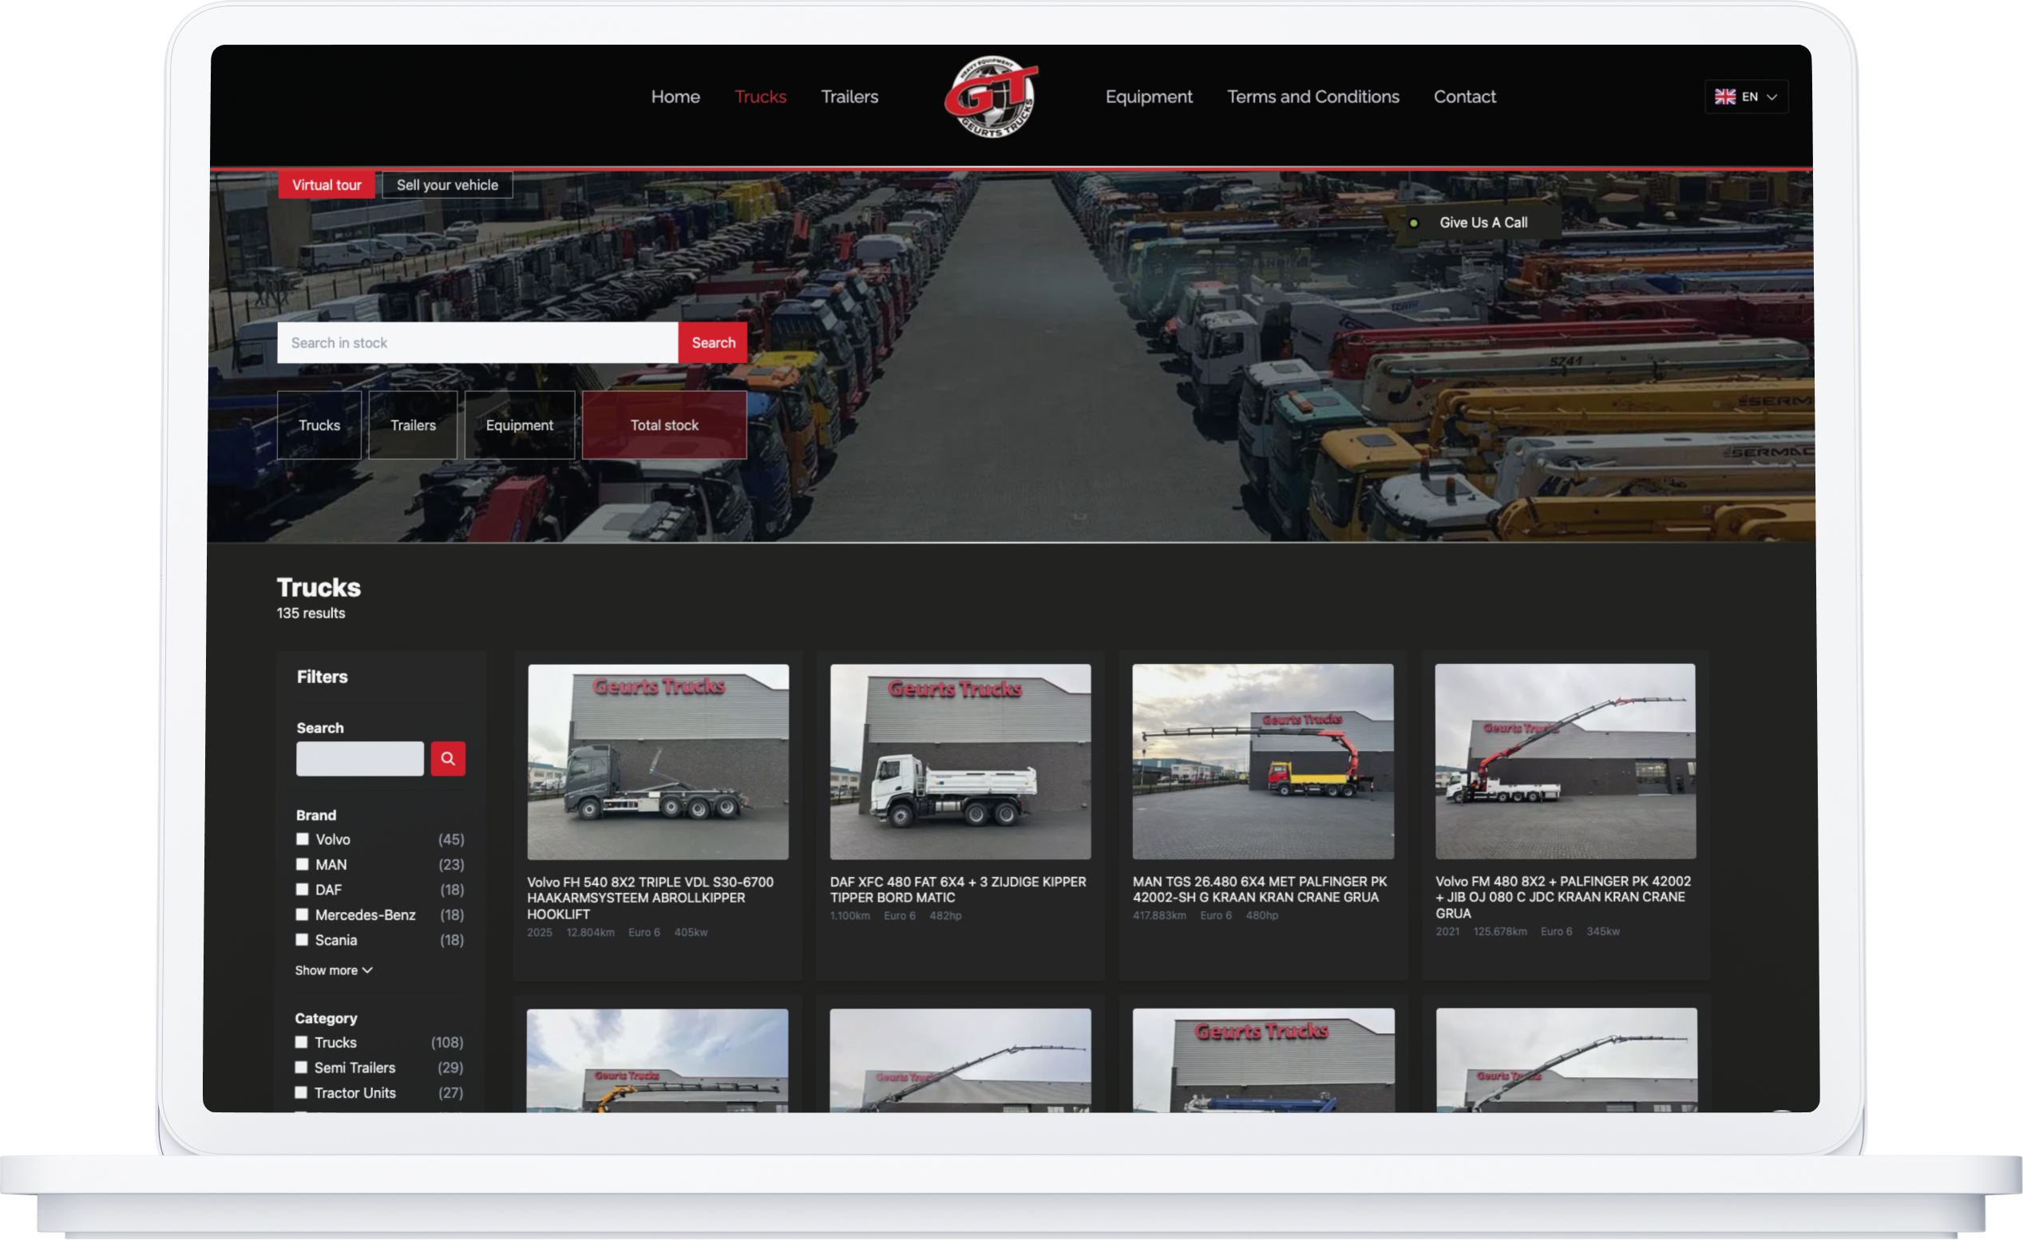Expand Show more brands
The height and width of the screenshot is (1240, 2023).
point(334,971)
